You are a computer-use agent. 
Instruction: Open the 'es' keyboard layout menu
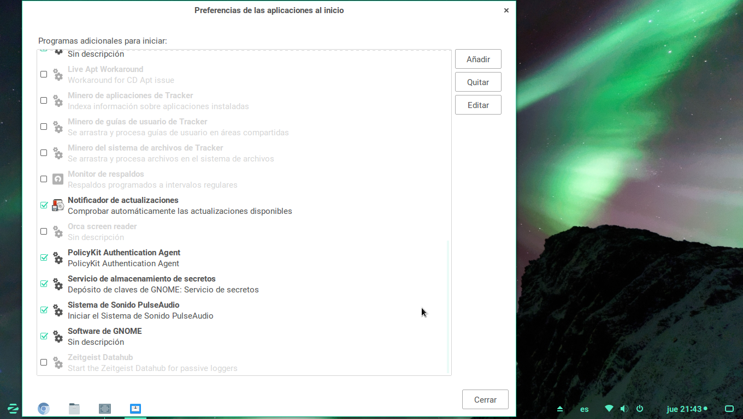[585, 409]
